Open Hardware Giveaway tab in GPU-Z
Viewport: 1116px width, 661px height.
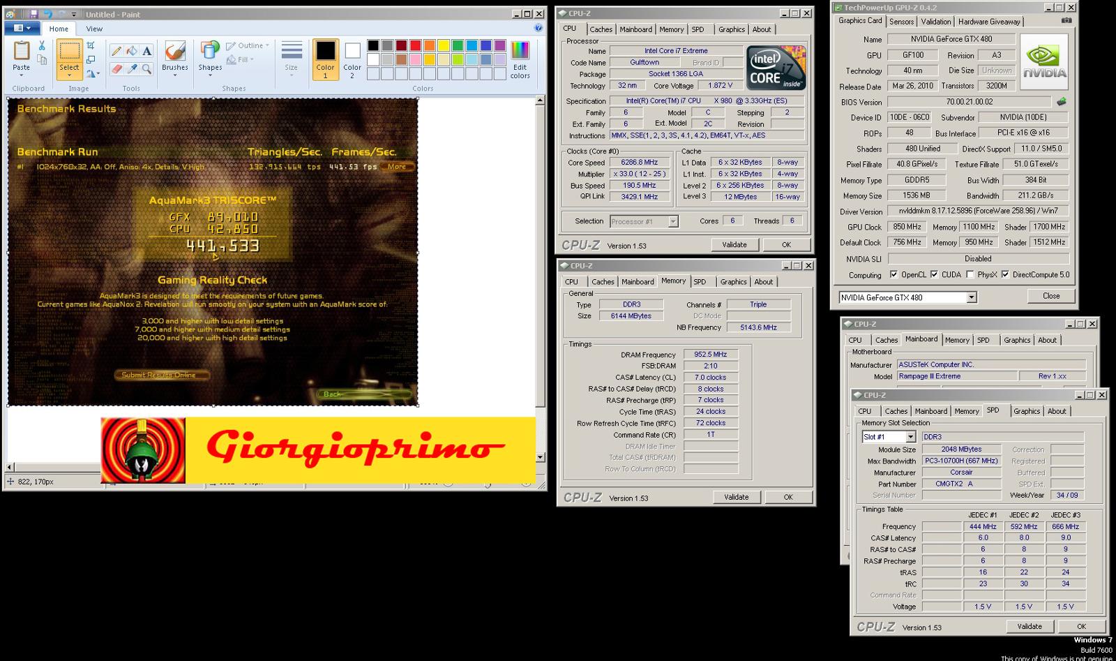click(989, 22)
